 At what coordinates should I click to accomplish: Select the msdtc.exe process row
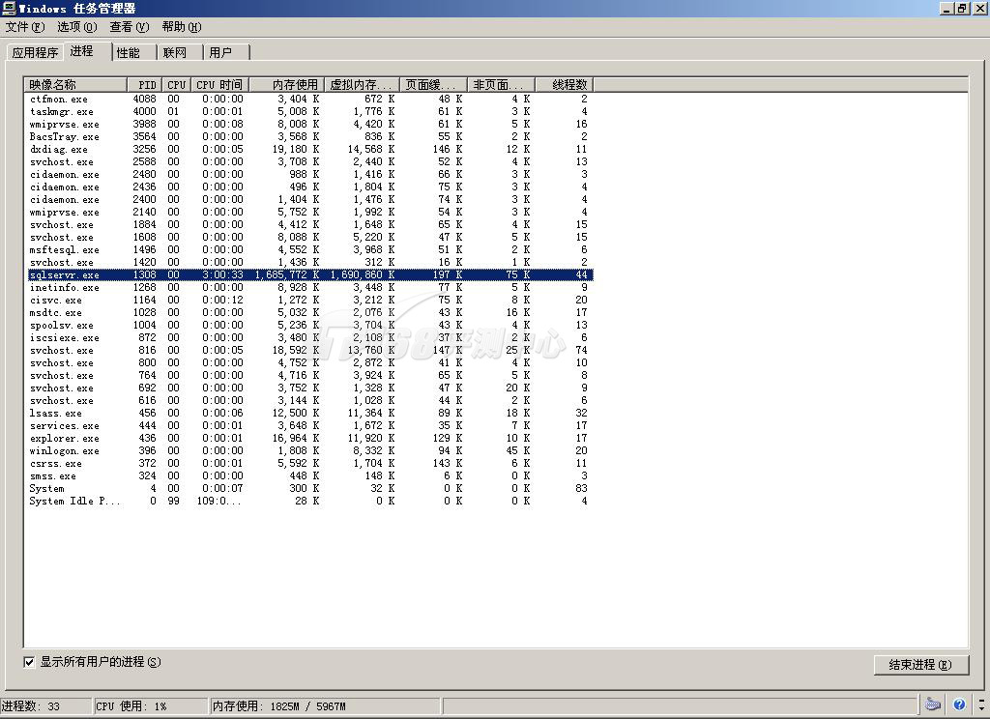tap(309, 312)
